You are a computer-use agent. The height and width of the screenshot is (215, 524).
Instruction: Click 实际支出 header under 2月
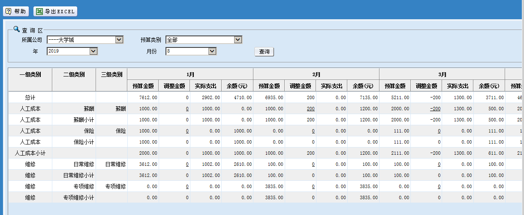(332, 85)
